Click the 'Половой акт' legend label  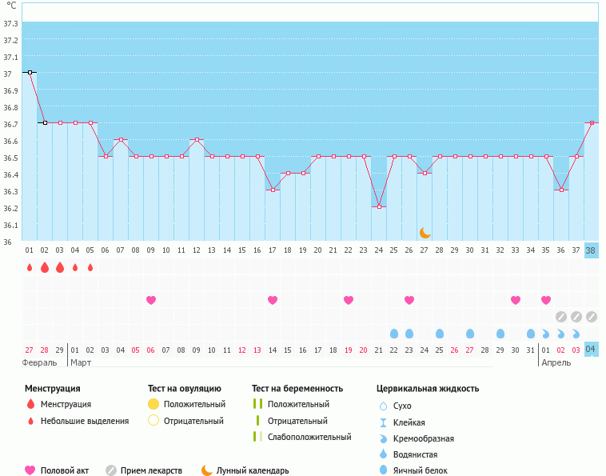pyautogui.click(x=66, y=470)
